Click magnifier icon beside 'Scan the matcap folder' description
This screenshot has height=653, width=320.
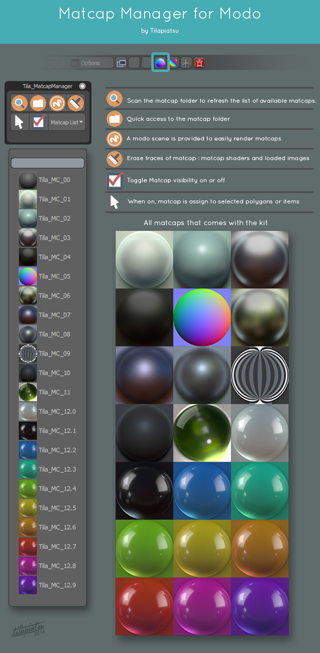(115, 99)
